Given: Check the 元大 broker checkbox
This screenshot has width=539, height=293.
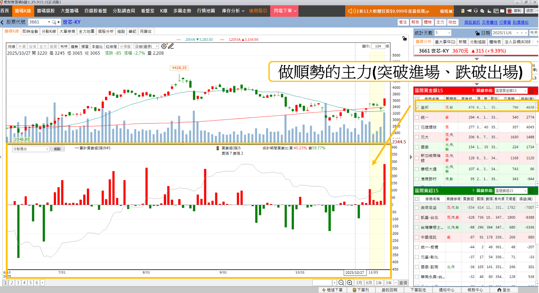Looking at the screenshot, I should click(417, 137).
